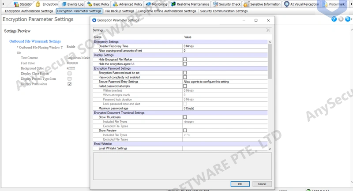Click the Email Whitelist Settings value field
This screenshot has height=191, width=353.
(x=225, y=148)
